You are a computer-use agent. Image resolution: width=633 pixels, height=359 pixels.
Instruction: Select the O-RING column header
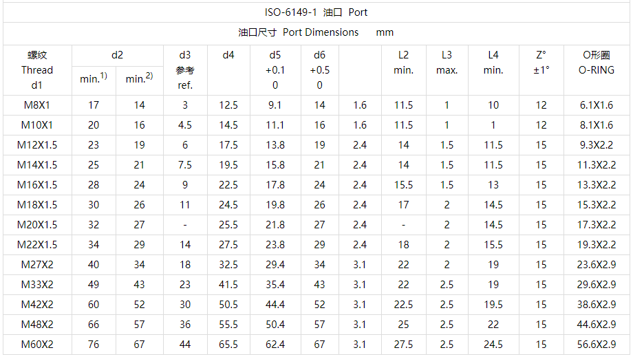coord(597,63)
